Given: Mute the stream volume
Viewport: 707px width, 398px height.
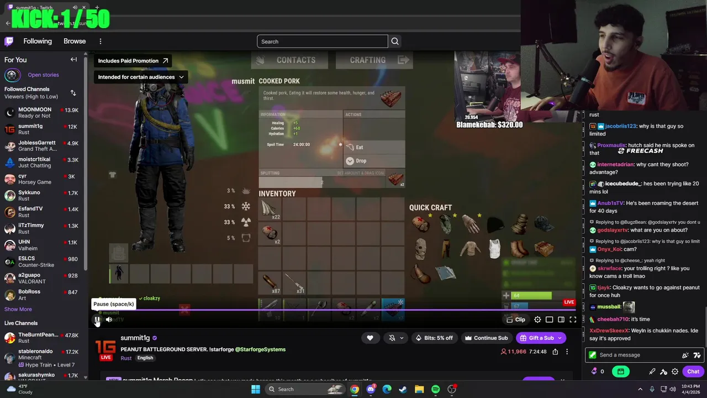Looking at the screenshot, I should click(109, 320).
